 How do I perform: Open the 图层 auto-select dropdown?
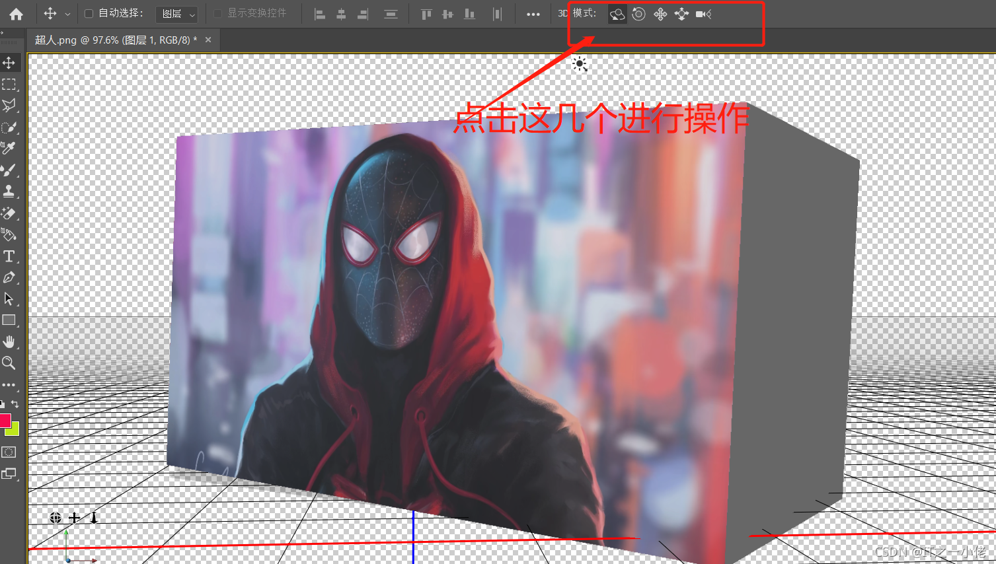pyautogui.click(x=177, y=14)
